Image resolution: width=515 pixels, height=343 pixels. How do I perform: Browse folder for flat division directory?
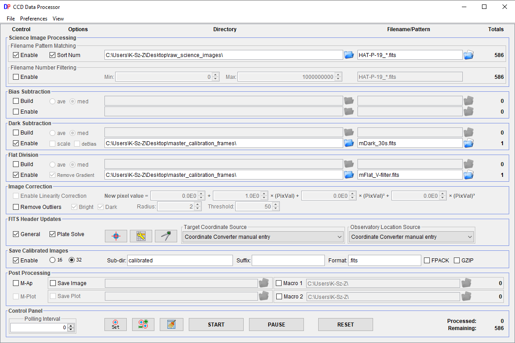(349, 175)
